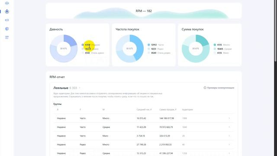Click the sales sum value 144 186 817,98
This screenshot has width=277, height=156.
(167, 118)
